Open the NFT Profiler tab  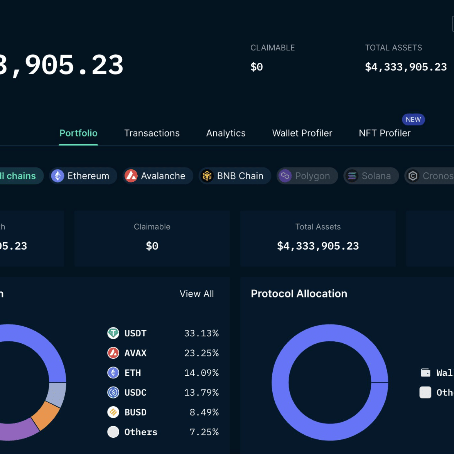coord(385,133)
